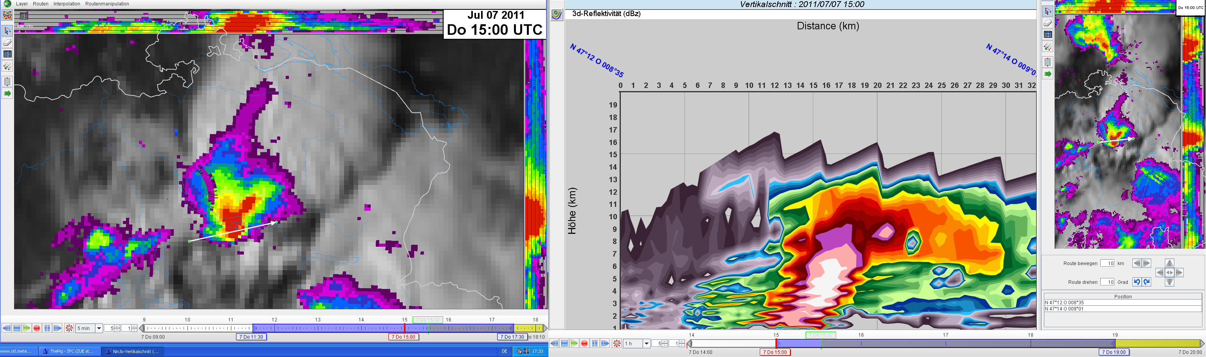
Task: Shift route down with the down arrow
Action: point(1170,282)
